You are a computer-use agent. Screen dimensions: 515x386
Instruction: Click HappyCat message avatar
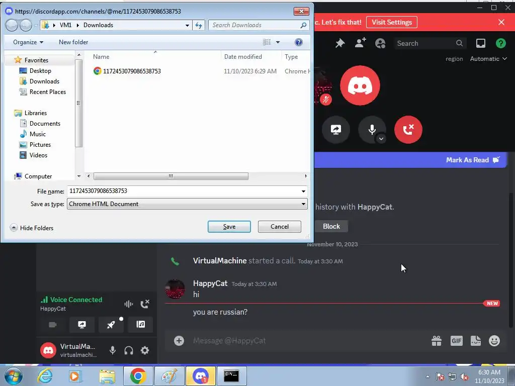[175, 289]
